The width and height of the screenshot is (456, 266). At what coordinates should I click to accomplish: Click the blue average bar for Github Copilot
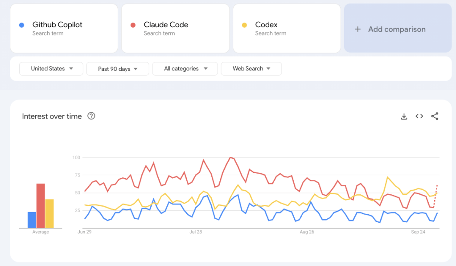(x=32, y=220)
